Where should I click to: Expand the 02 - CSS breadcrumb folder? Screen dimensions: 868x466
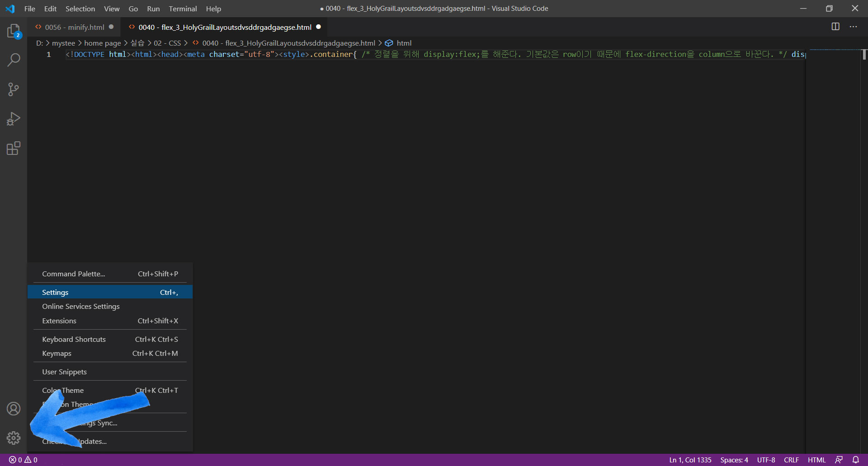[x=167, y=43]
